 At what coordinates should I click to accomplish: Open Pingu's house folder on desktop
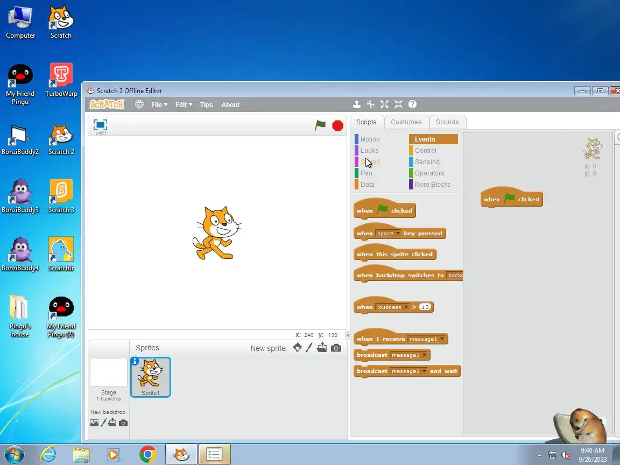pyautogui.click(x=20, y=316)
